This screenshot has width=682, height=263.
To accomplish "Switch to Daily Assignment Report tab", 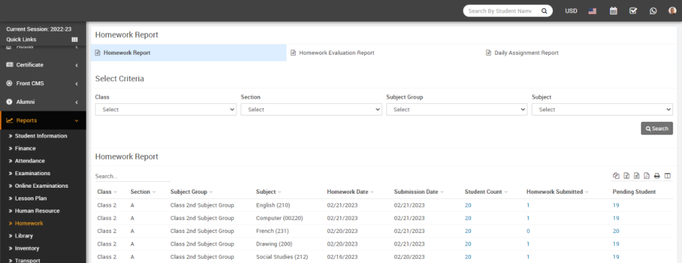I will [x=522, y=53].
